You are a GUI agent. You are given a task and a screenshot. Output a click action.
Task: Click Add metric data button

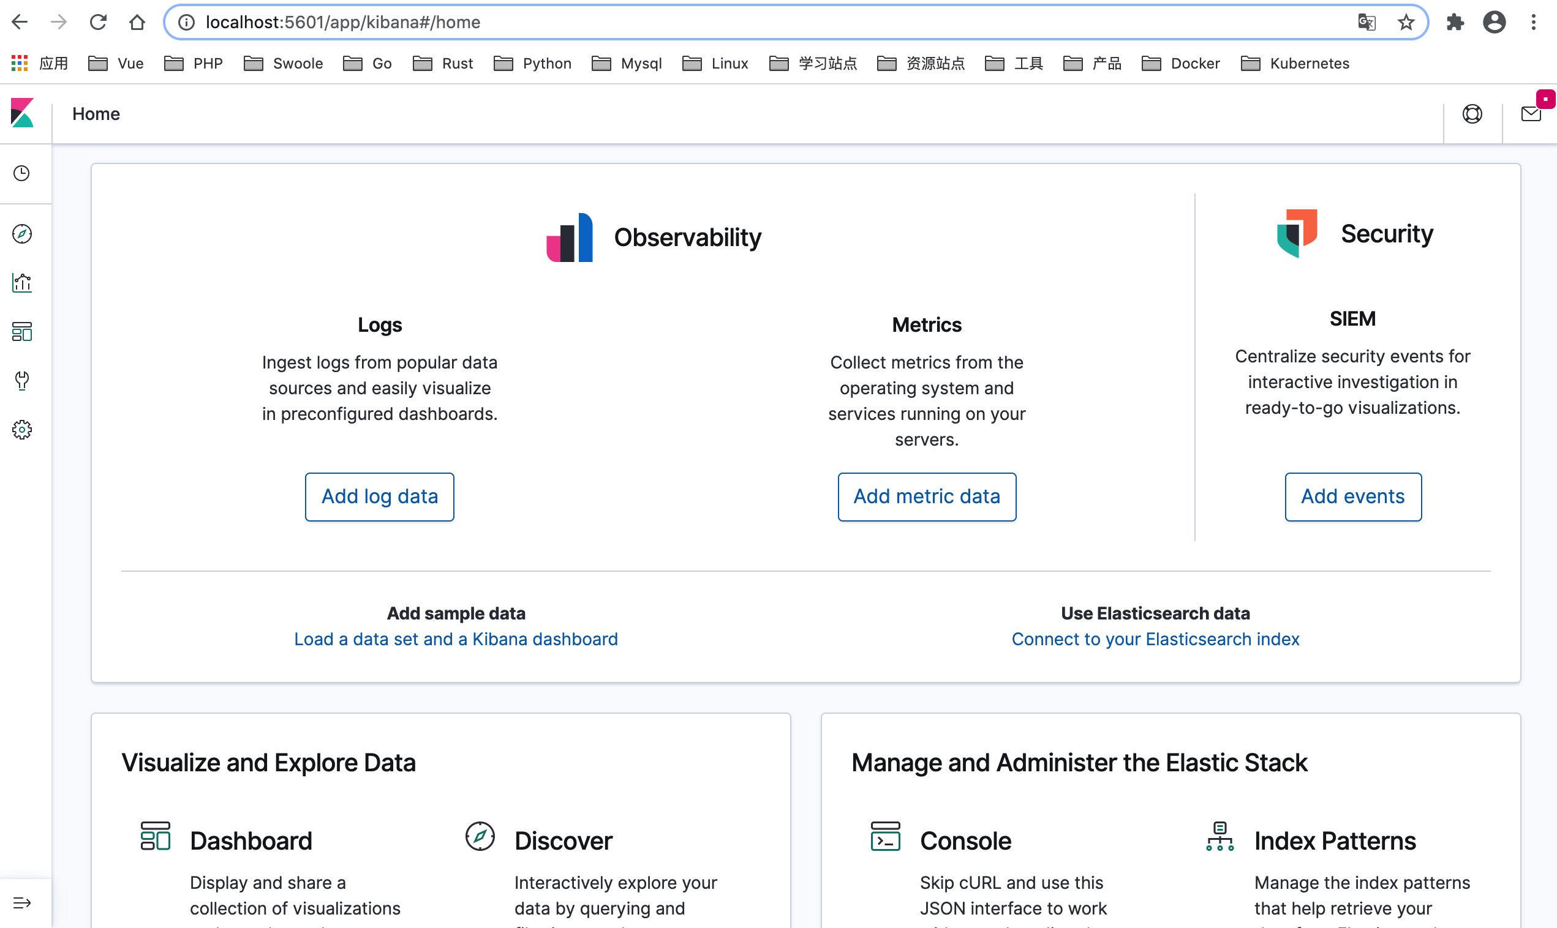point(927,496)
